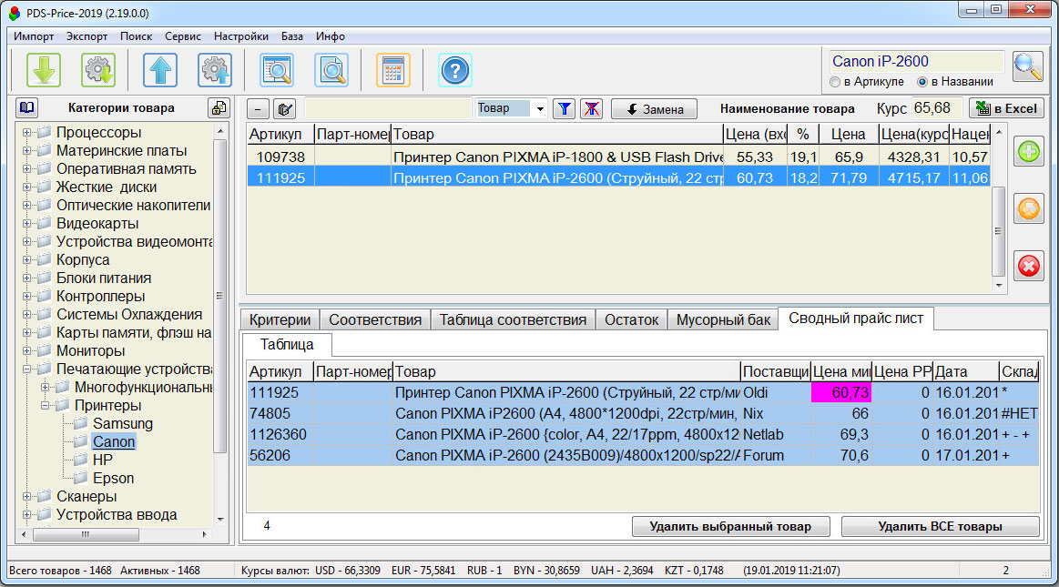Select the 'в Названии' radio button
Image resolution: width=1059 pixels, height=587 pixels.
click(x=922, y=82)
